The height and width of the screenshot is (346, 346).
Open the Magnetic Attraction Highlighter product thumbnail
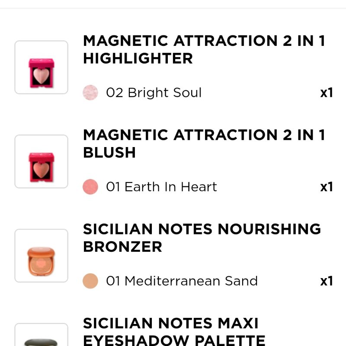click(41, 67)
